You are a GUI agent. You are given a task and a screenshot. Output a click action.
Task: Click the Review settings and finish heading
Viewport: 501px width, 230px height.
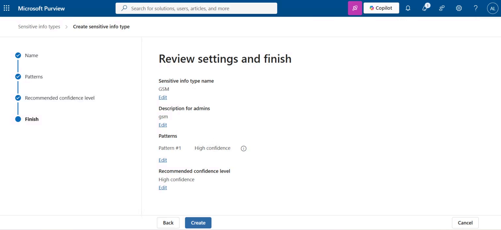pos(225,59)
